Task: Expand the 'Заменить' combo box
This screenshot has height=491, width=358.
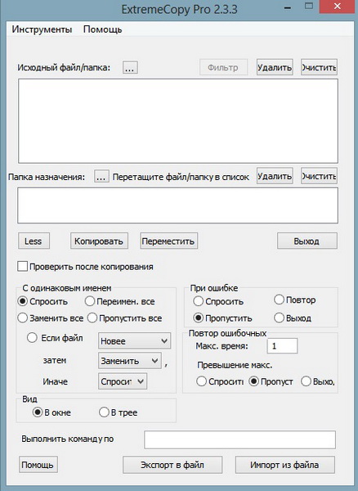Action: click(x=130, y=361)
